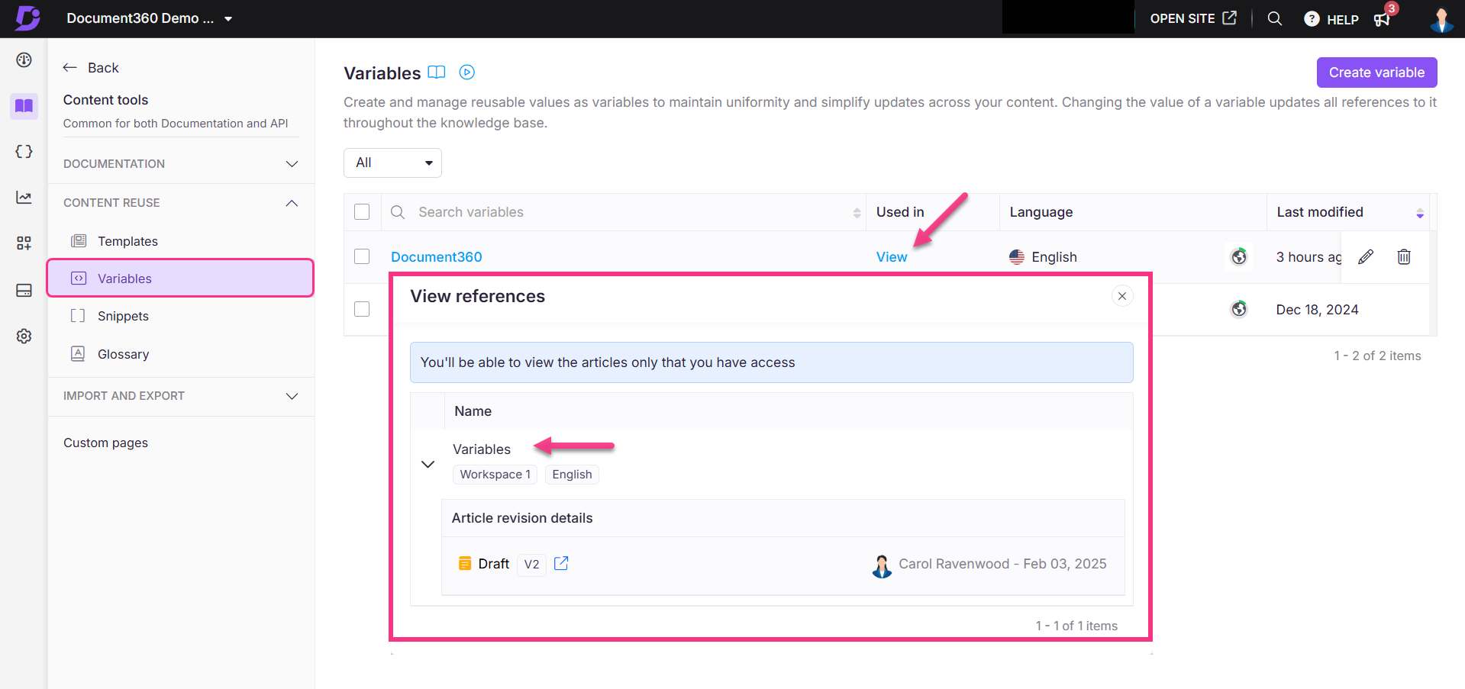Image resolution: width=1465 pixels, height=689 pixels.
Task: Open the All filter dropdown
Action: (392, 163)
